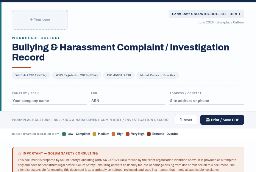Focus the Site address or phone field
This screenshot has width=256, height=172.
pos(207,101)
